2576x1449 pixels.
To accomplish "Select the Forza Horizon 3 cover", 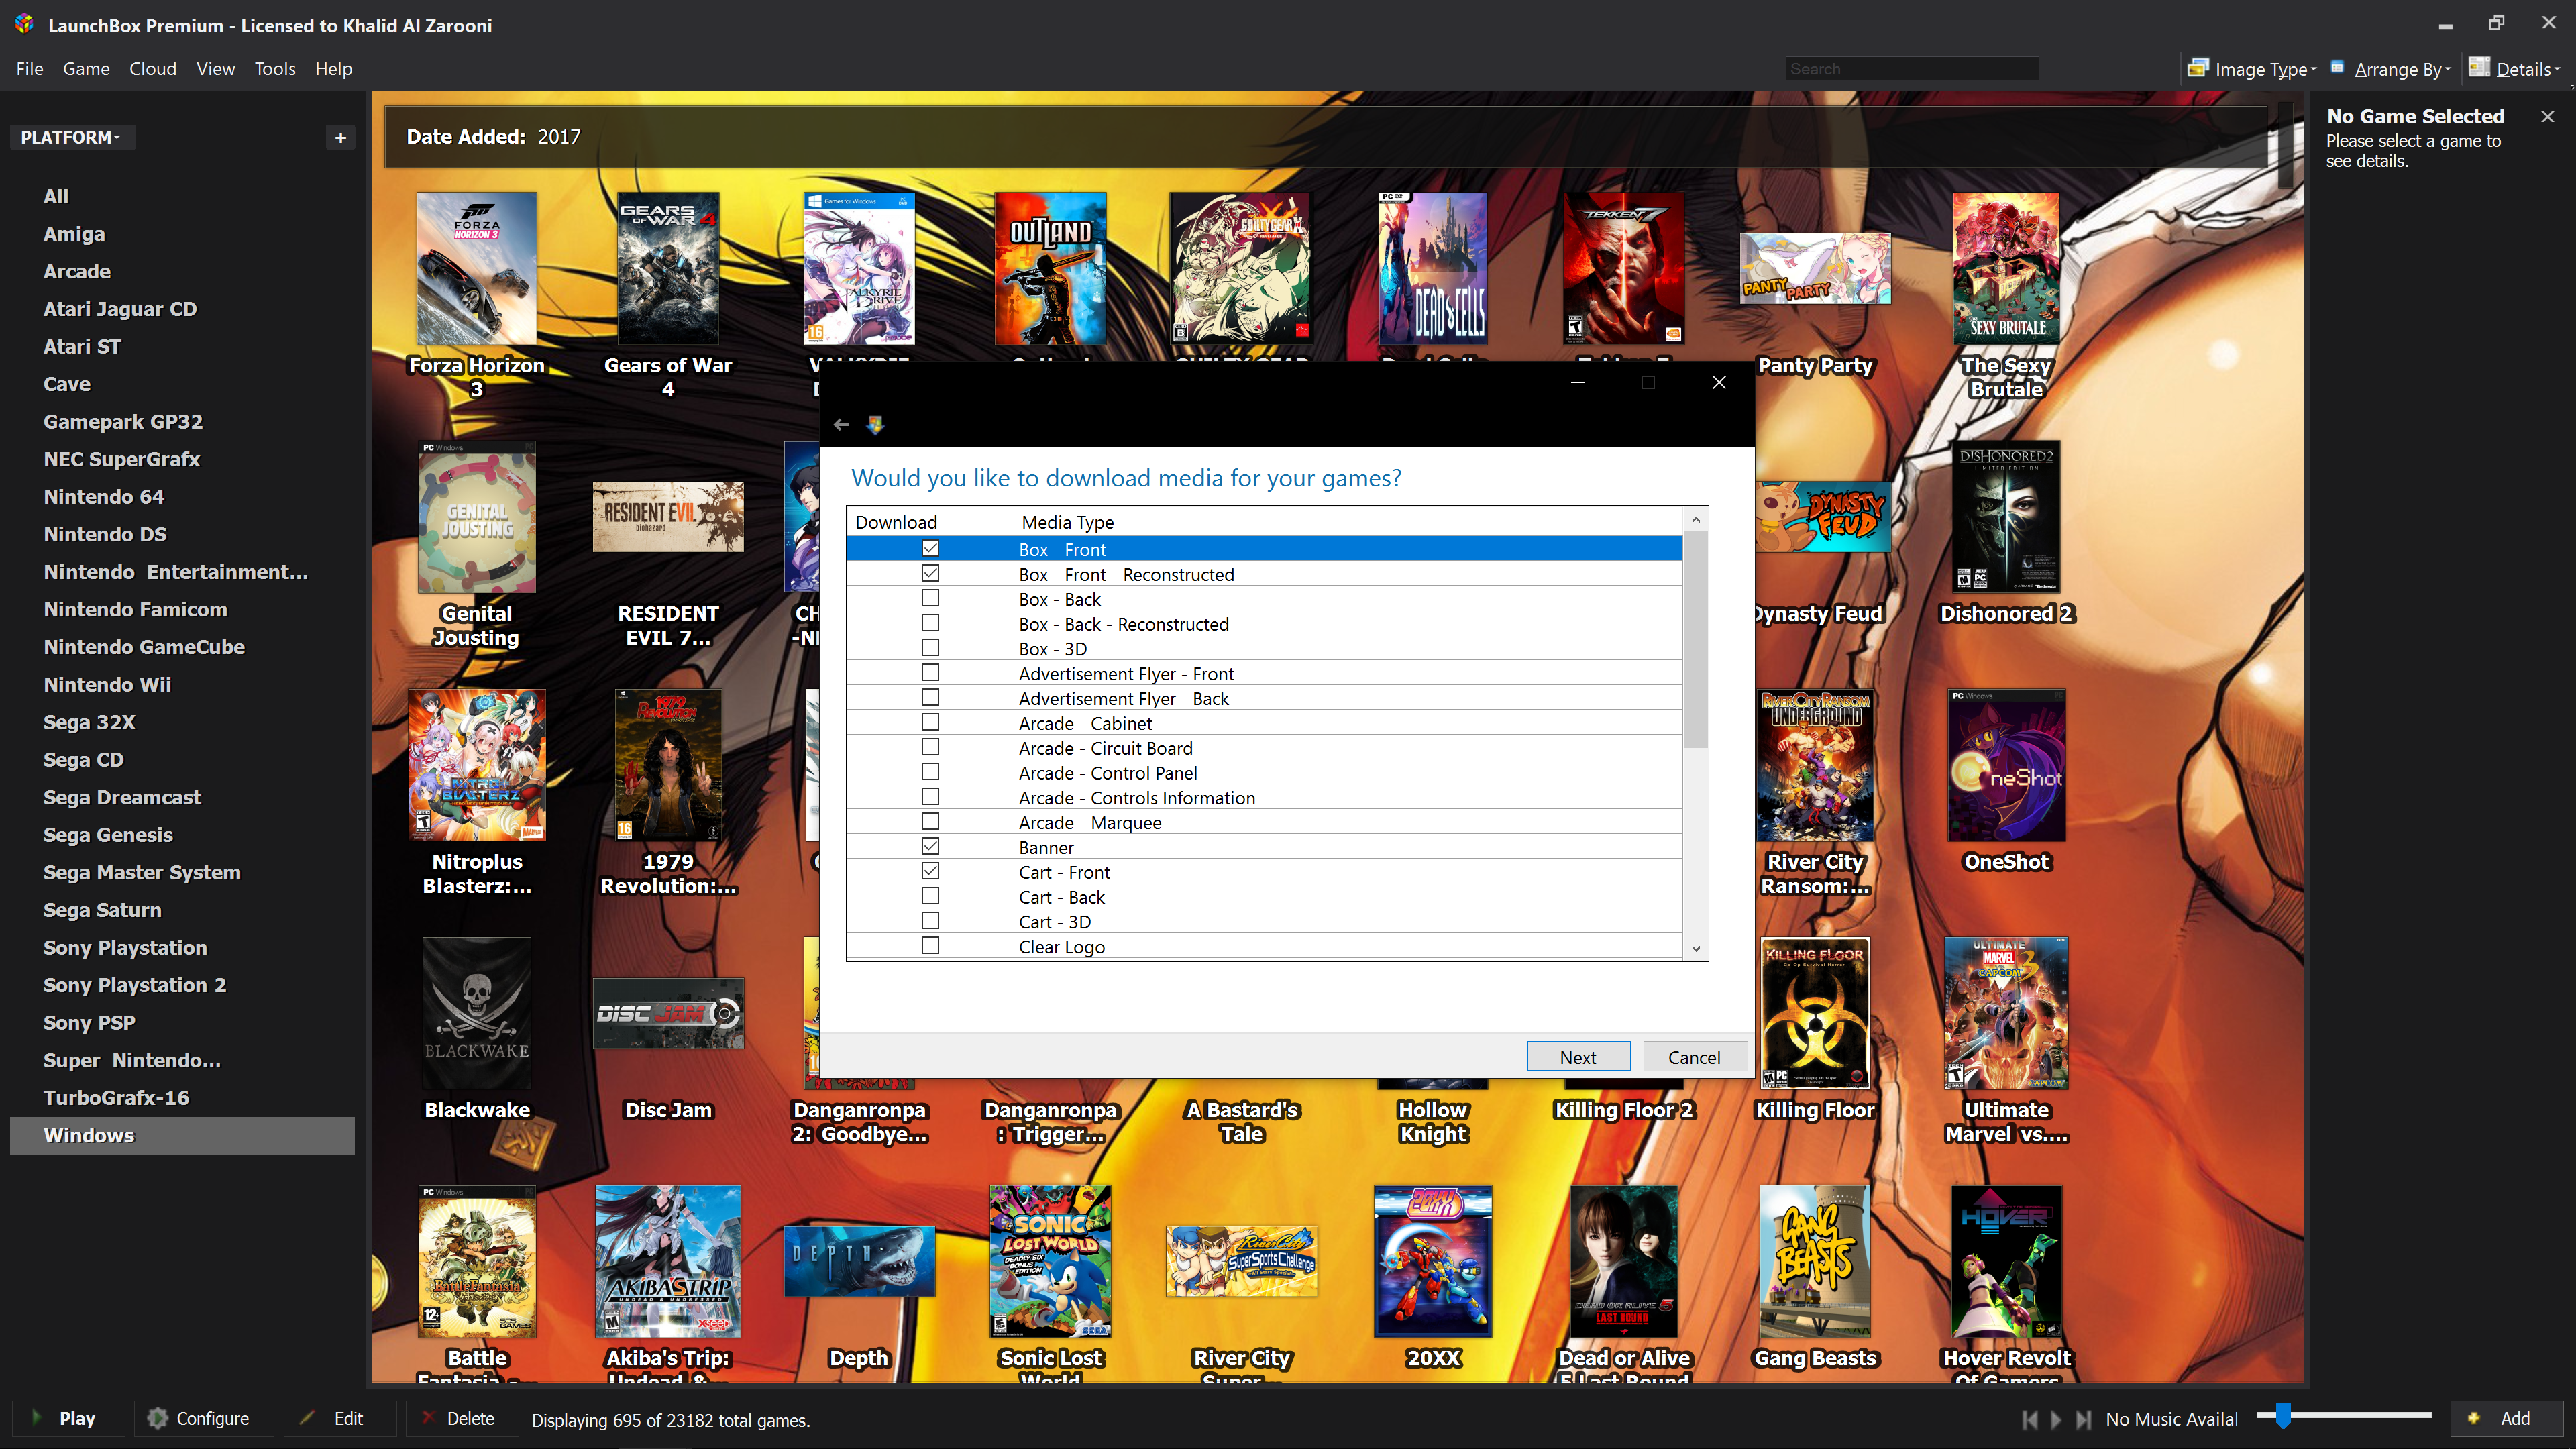I will [x=477, y=268].
